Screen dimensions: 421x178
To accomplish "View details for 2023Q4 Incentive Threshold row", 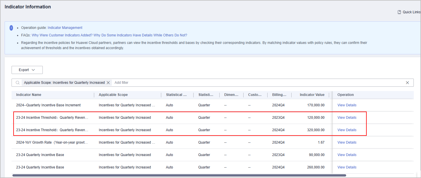I will click(x=347, y=118).
